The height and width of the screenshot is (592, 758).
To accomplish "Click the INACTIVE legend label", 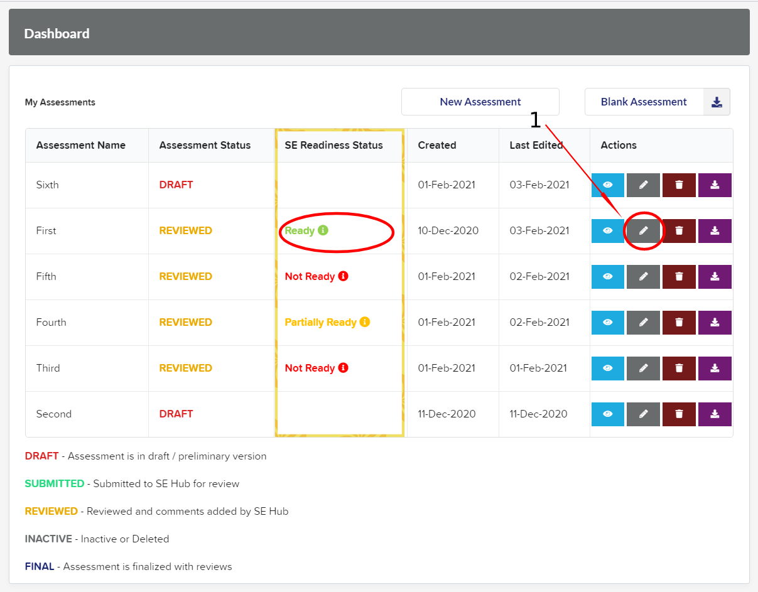I will click(50, 539).
